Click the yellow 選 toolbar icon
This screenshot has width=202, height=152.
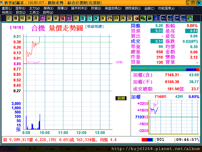point(36,18)
